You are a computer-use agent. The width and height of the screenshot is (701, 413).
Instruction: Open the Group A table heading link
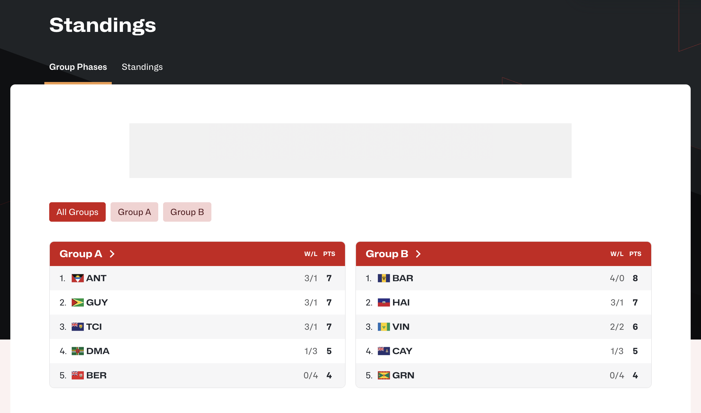(81, 254)
